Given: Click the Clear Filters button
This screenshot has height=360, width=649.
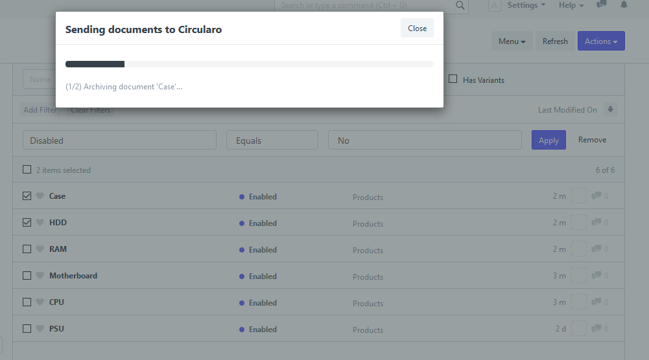Looking at the screenshot, I should click(90, 110).
